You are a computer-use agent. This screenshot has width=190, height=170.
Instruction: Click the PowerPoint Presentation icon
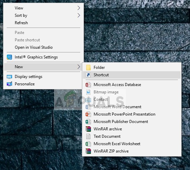(x=88, y=114)
